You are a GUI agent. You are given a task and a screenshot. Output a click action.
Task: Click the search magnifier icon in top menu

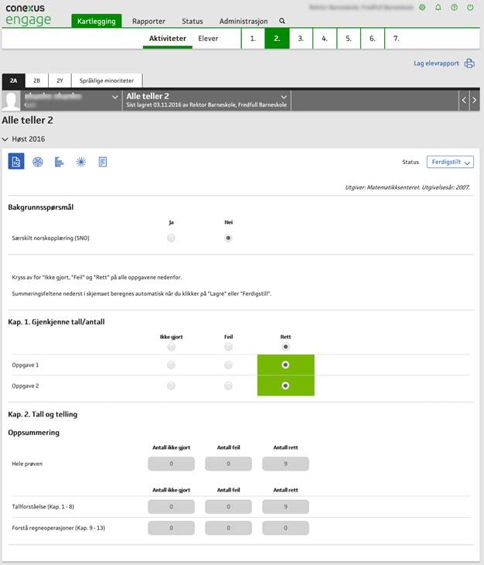click(x=282, y=22)
